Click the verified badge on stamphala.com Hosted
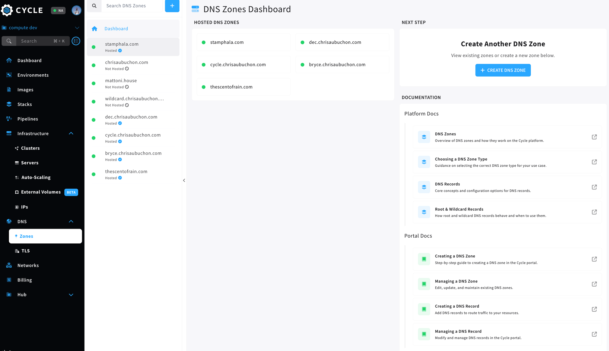Image resolution: width=609 pixels, height=351 pixels. (x=120, y=50)
